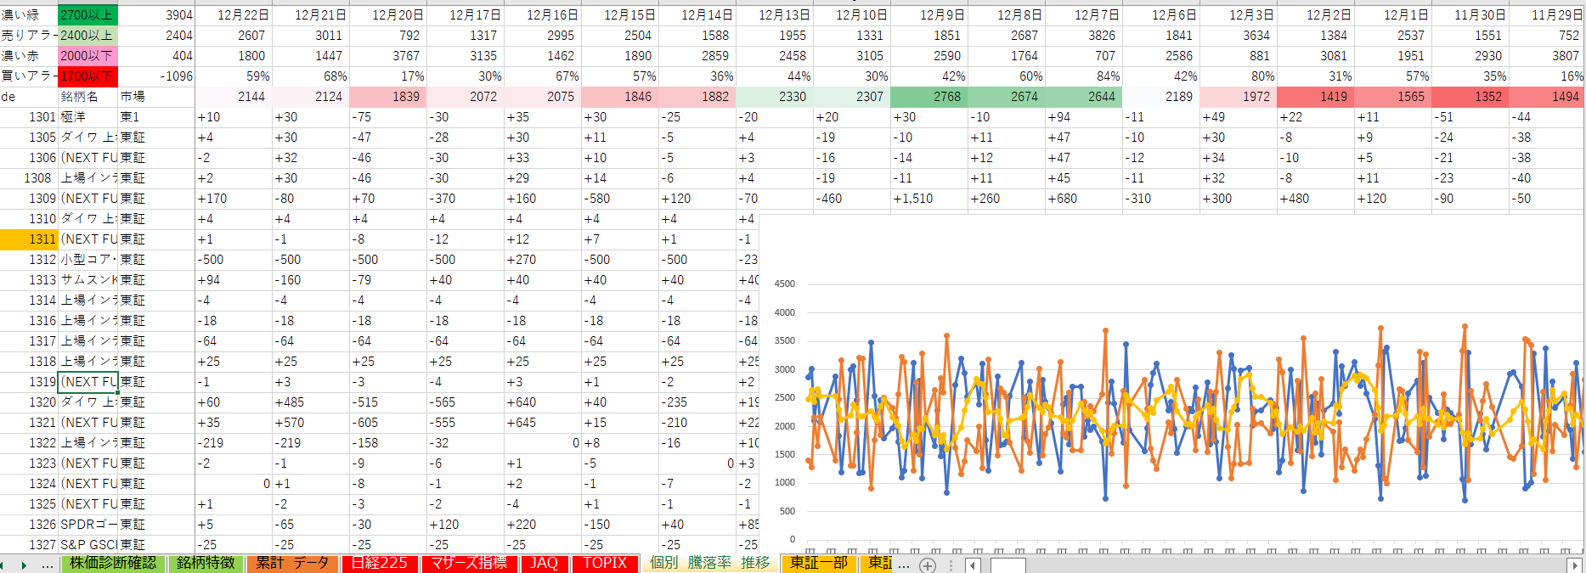The height and width of the screenshot is (573, 1586).
Task: Click the green 2700以上 legend cell
Action: [87, 15]
